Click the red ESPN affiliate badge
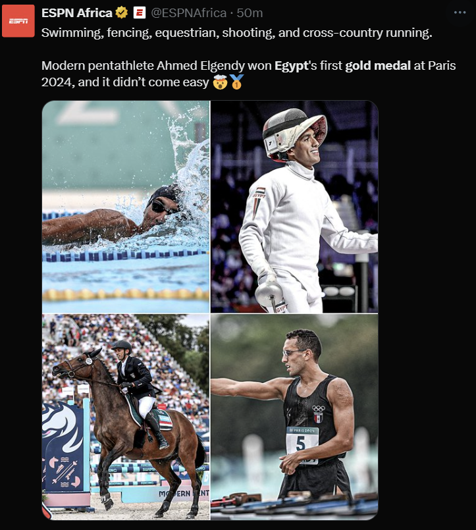Image resolution: width=476 pixels, height=530 pixels. click(140, 13)
